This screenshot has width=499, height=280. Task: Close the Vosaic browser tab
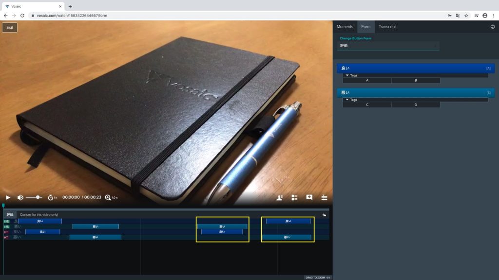coord(60,6)
